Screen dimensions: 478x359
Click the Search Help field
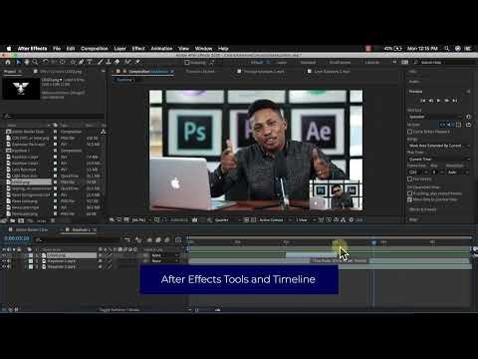(445, 63)
